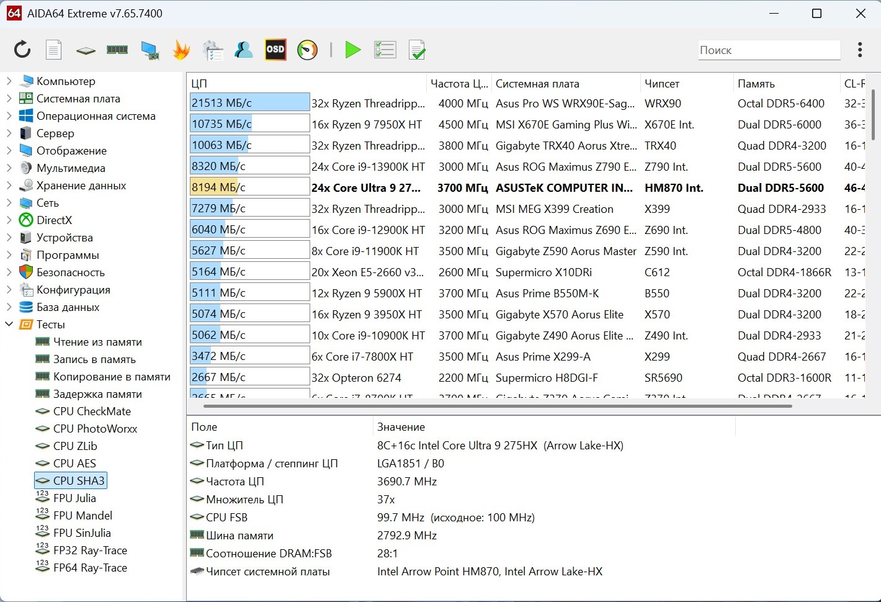Select the FPU Julia benchmark

pyautogui.click(x=74, y=498)
